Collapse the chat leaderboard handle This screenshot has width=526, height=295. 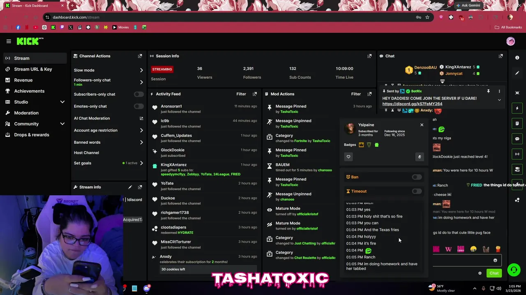[x=442, y=82]
